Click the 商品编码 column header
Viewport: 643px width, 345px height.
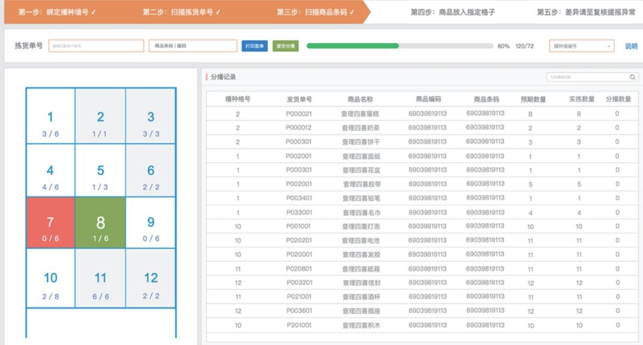tap(428, 99)
